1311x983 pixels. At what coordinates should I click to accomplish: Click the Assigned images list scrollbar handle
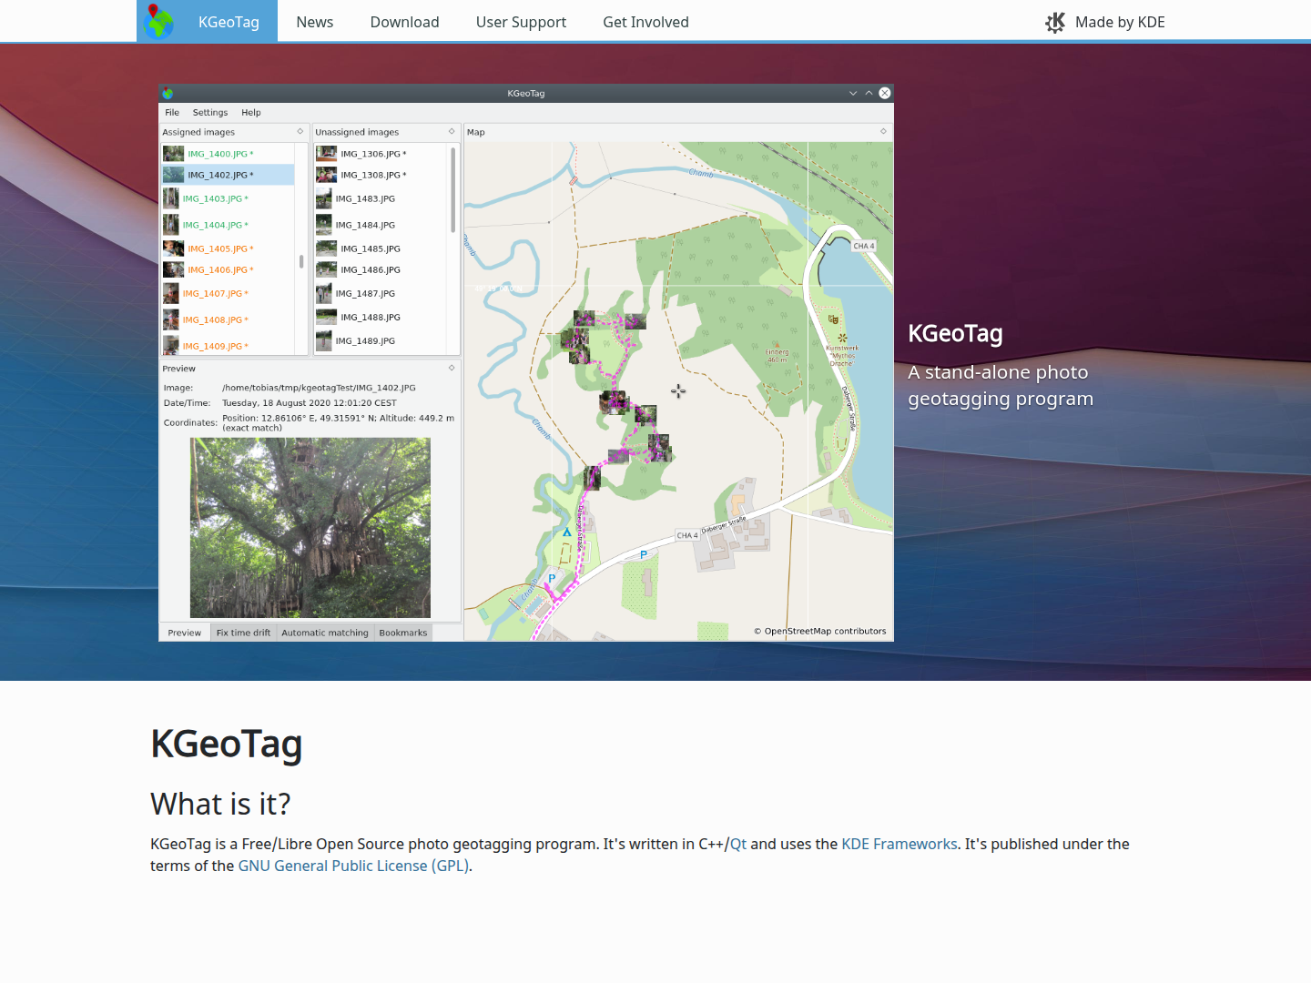[301, 262]
